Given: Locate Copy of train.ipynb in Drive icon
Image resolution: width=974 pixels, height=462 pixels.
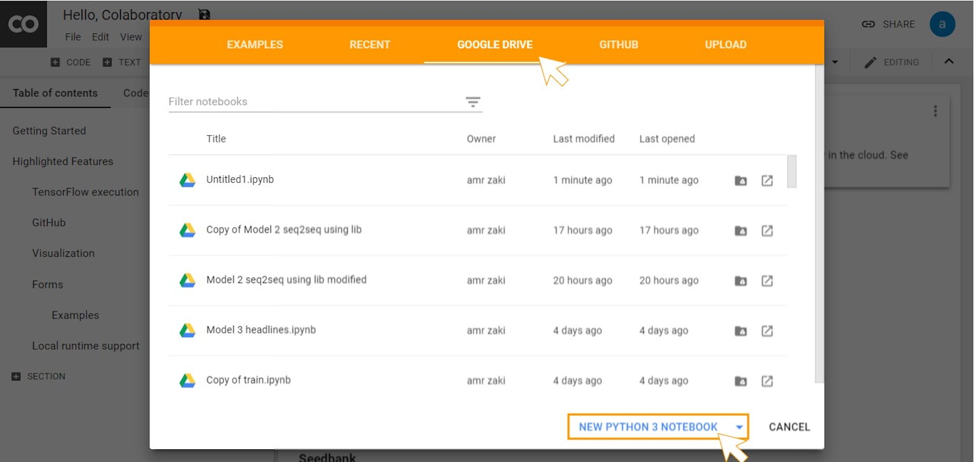Looking at the screenshot, I should [x=741, y=381].
